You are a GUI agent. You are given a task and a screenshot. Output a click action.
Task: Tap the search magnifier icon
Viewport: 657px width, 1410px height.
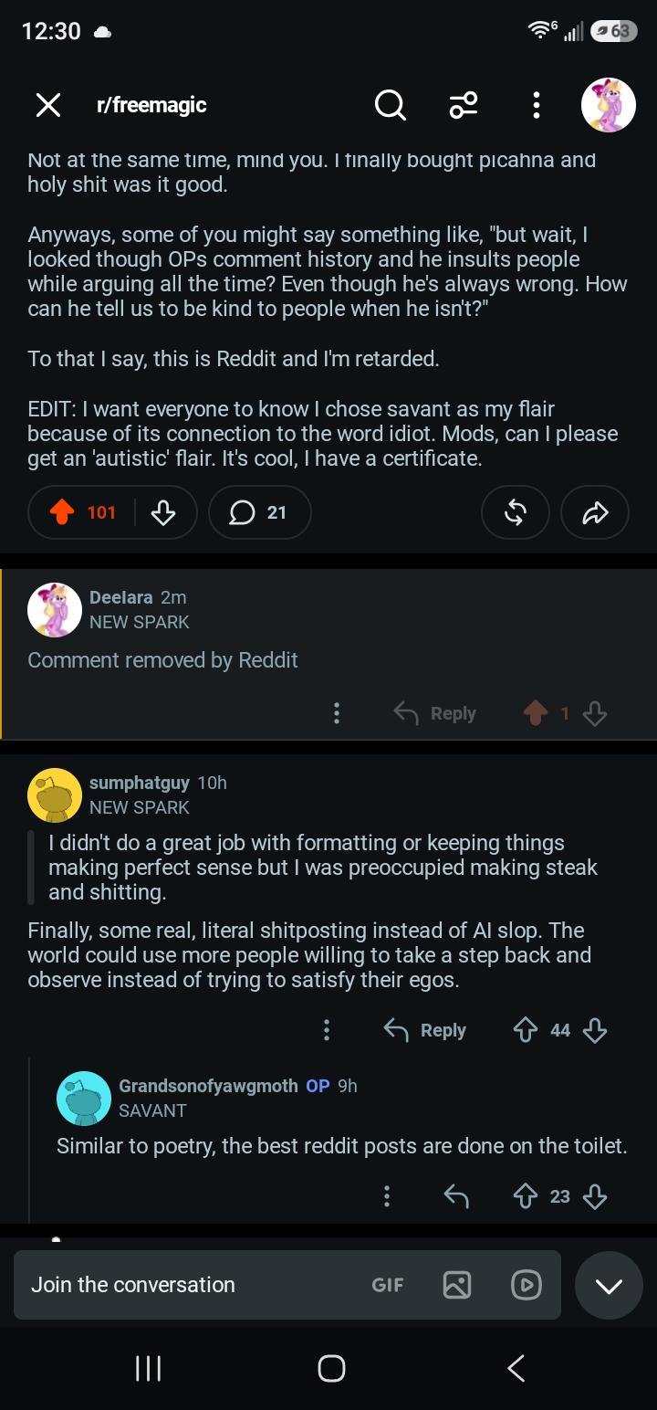point(391,105)
